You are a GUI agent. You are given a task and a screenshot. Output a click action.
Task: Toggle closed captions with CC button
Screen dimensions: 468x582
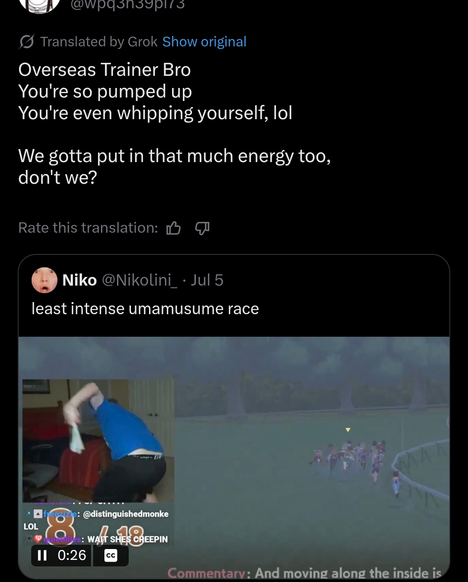pos(111,556)
